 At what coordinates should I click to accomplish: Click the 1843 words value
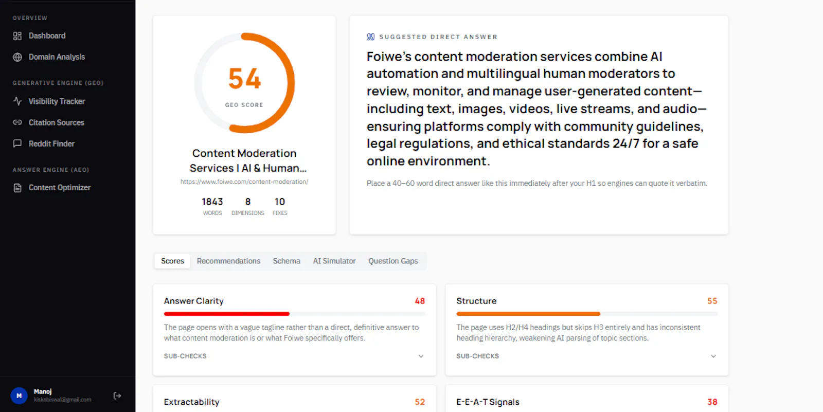point(212,202)
